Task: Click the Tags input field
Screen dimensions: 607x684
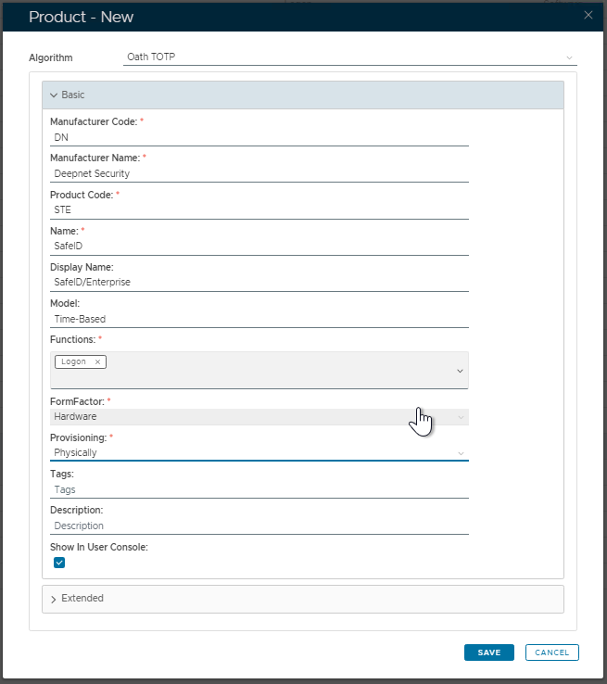Action: [x=259, y=489]
